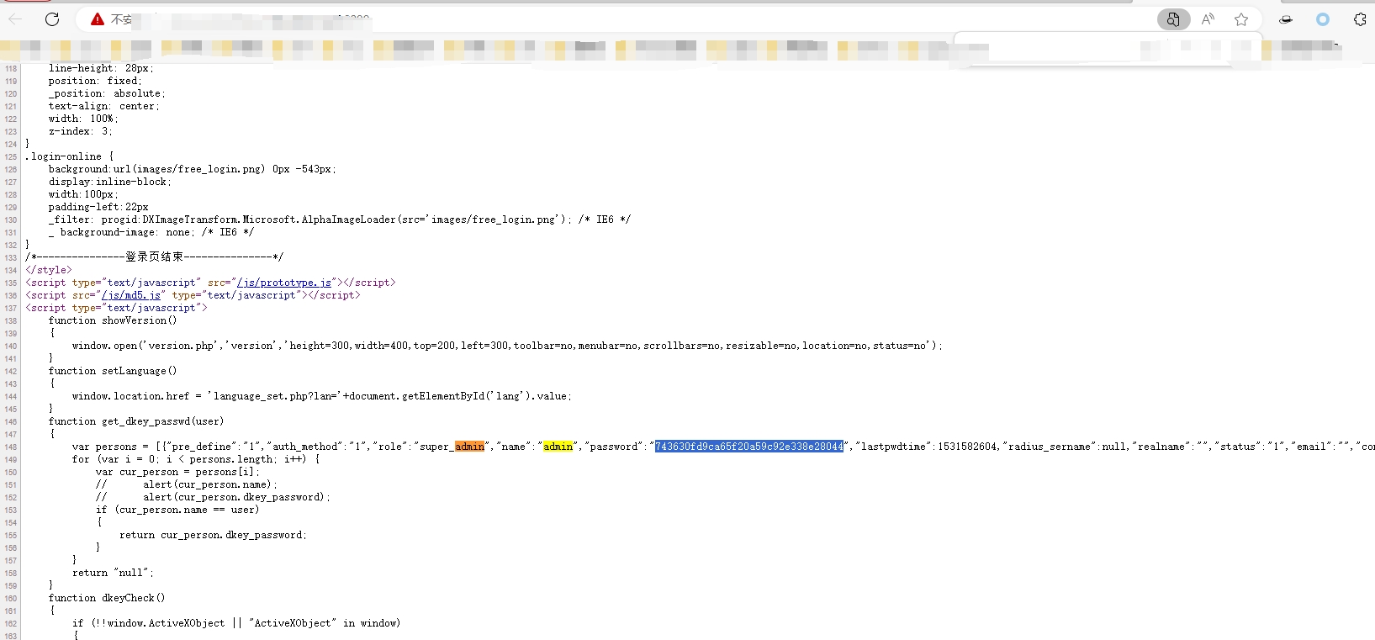This screenshot has width=1375, height=640.
Task: Reload the page with the refresh icon
Action: 52,19
